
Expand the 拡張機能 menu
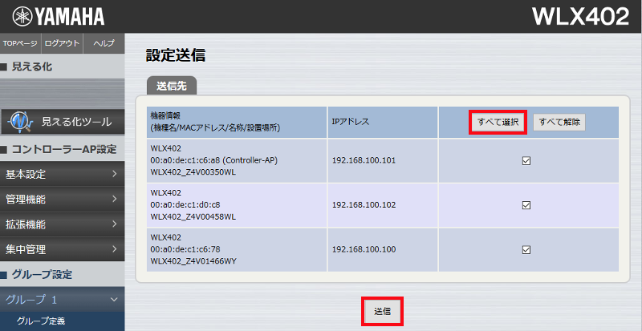62,224
